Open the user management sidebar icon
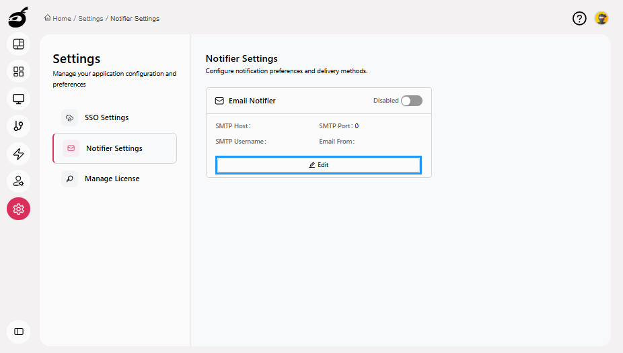 (19, 181)
